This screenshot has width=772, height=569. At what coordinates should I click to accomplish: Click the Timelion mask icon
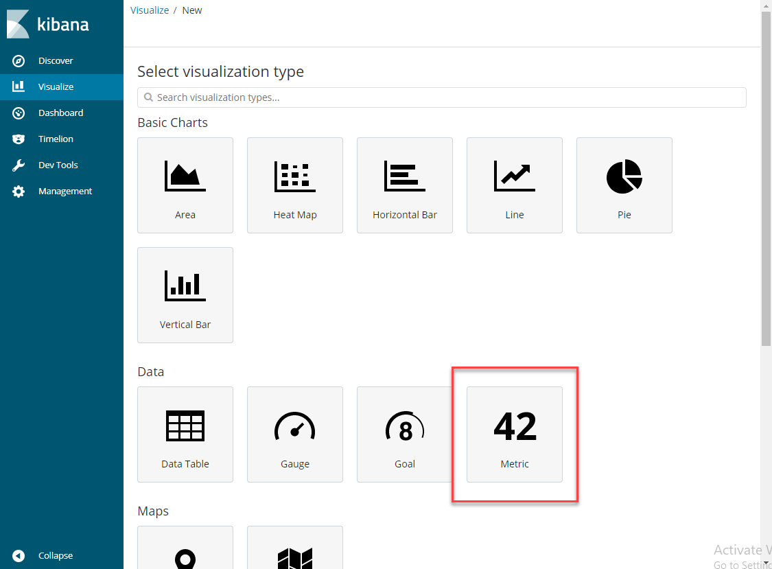point(19,139)
